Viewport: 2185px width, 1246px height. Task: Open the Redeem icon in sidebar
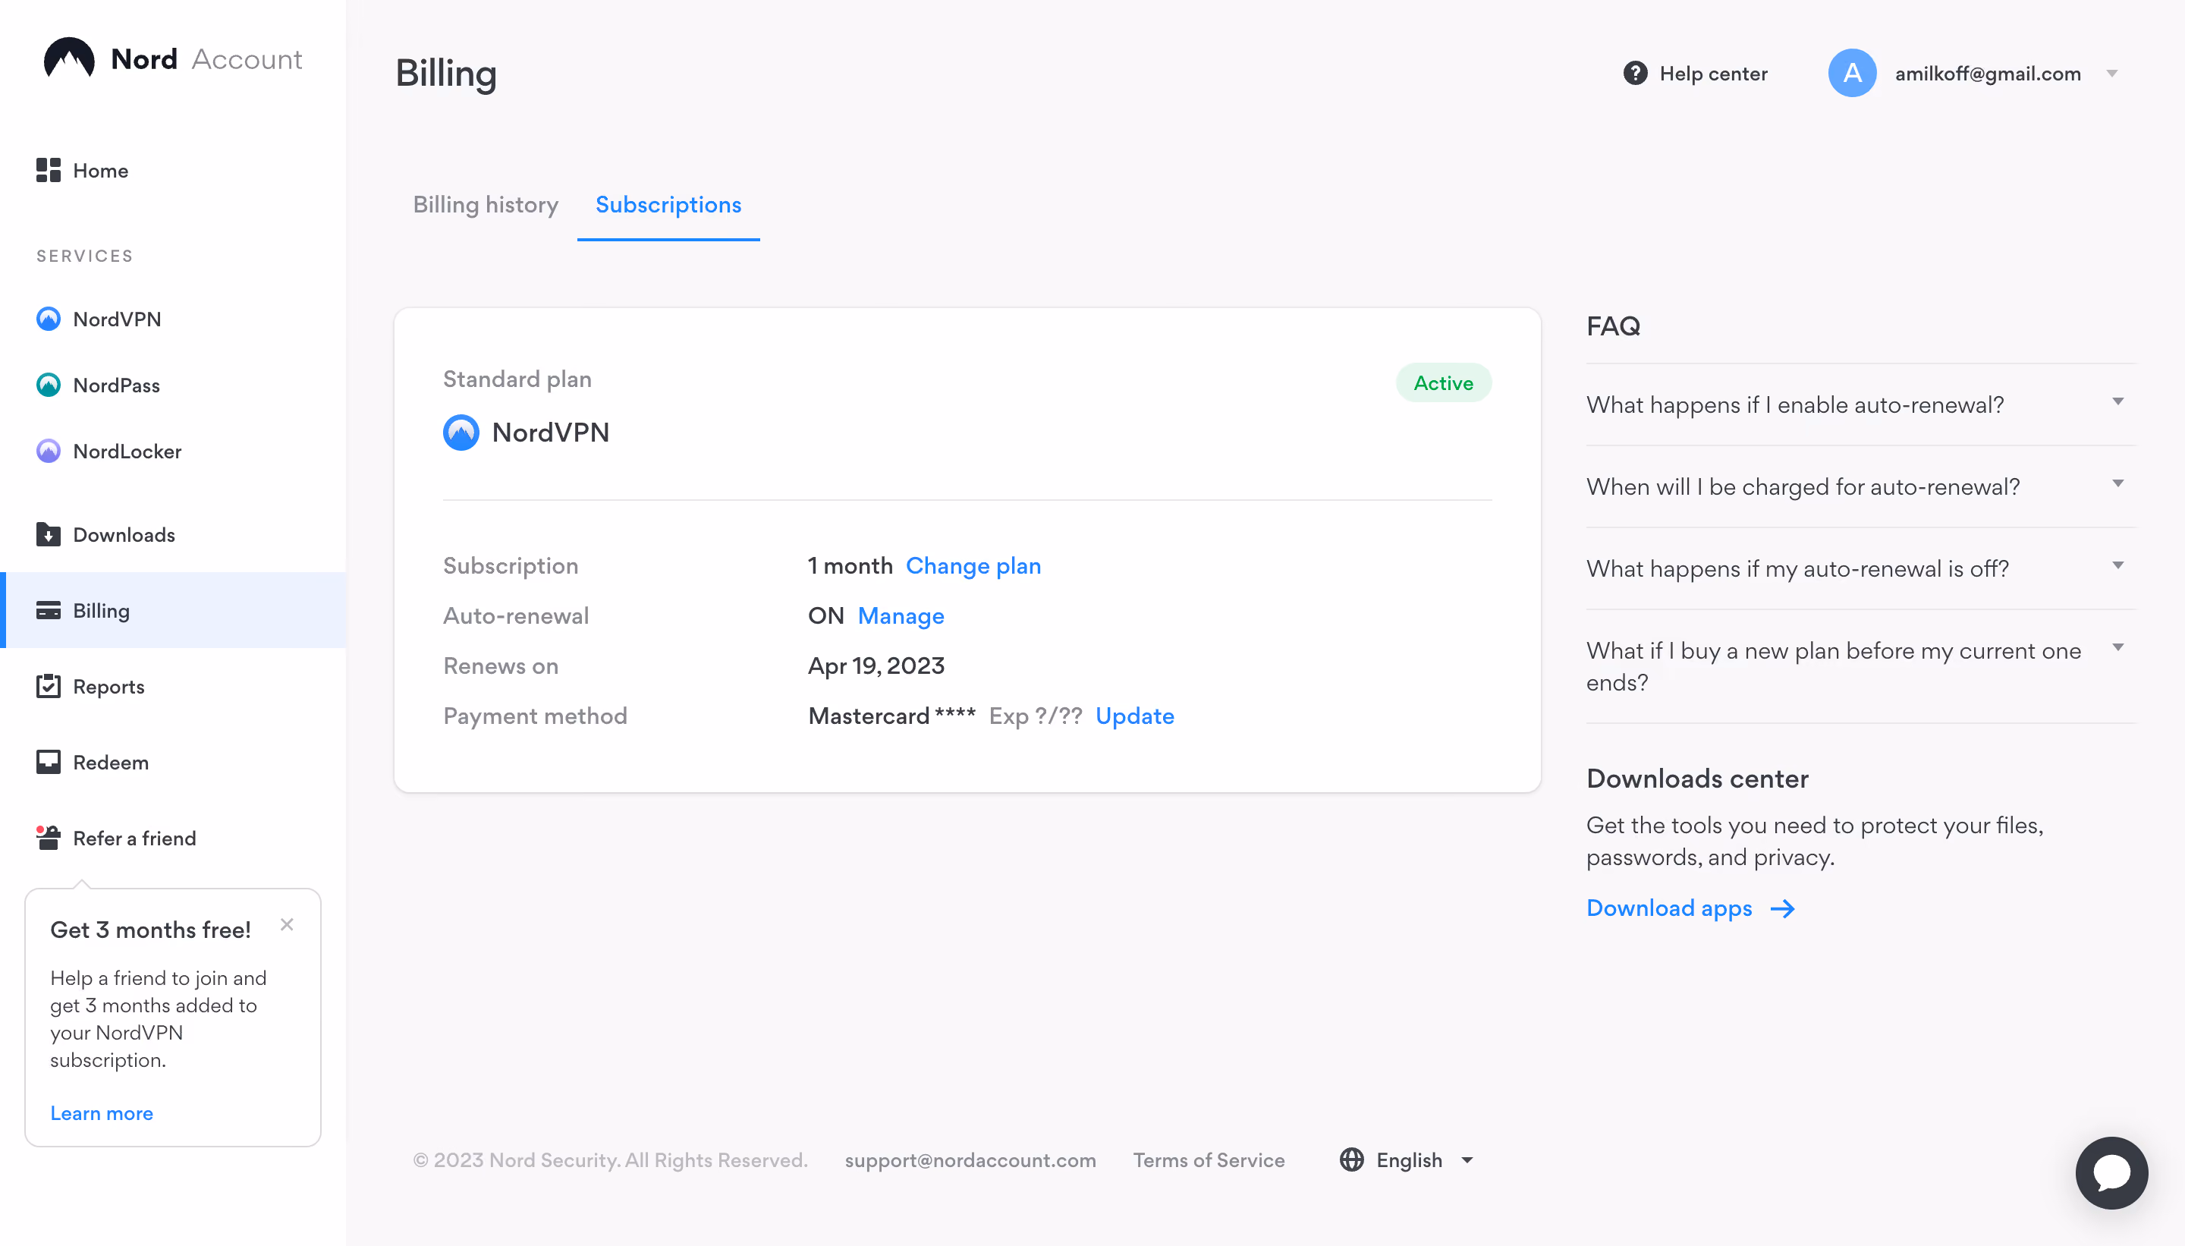coord(49,762)
